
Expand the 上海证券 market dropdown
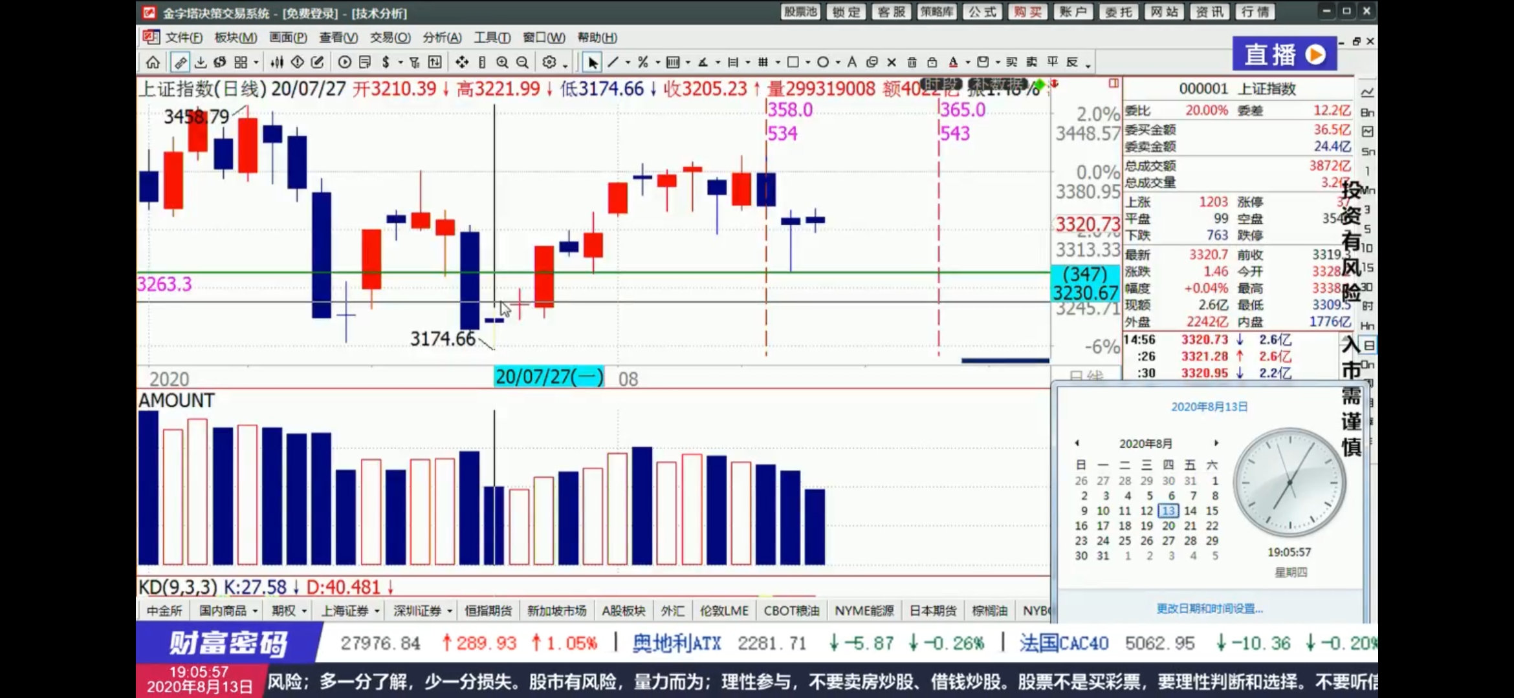(x=377, y=611)
